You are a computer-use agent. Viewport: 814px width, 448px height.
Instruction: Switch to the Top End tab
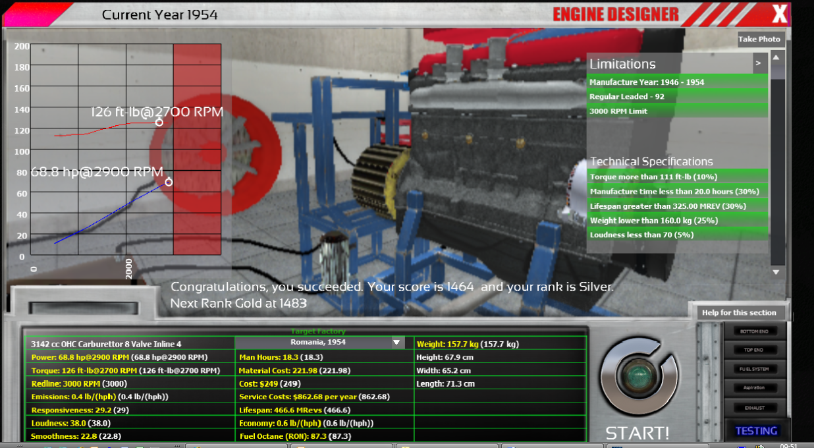(x=753, y=350)
